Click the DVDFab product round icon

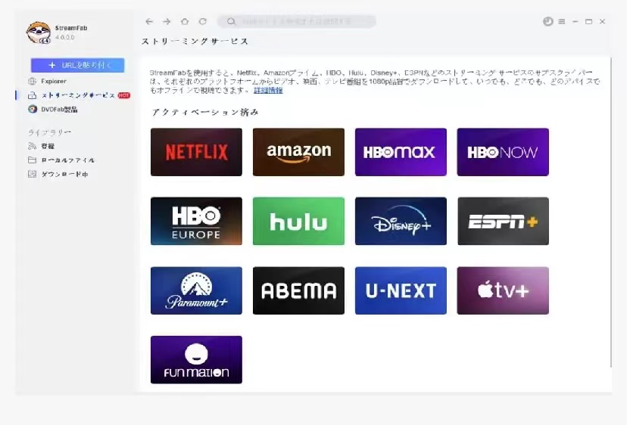tap(33, 109)
